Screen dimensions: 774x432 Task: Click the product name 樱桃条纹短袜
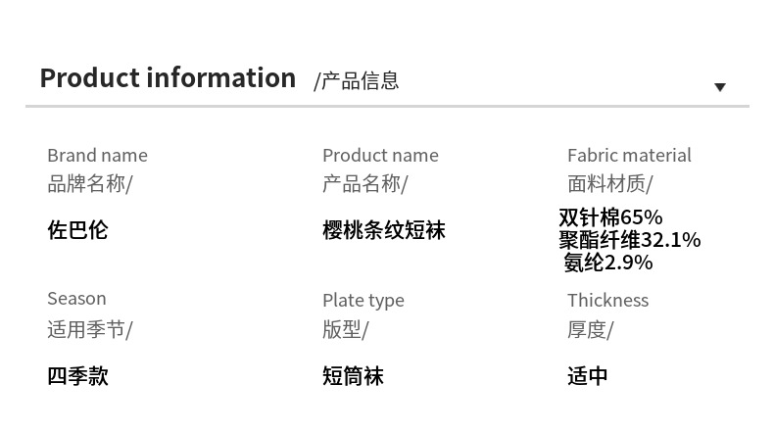tap(383, 230)
